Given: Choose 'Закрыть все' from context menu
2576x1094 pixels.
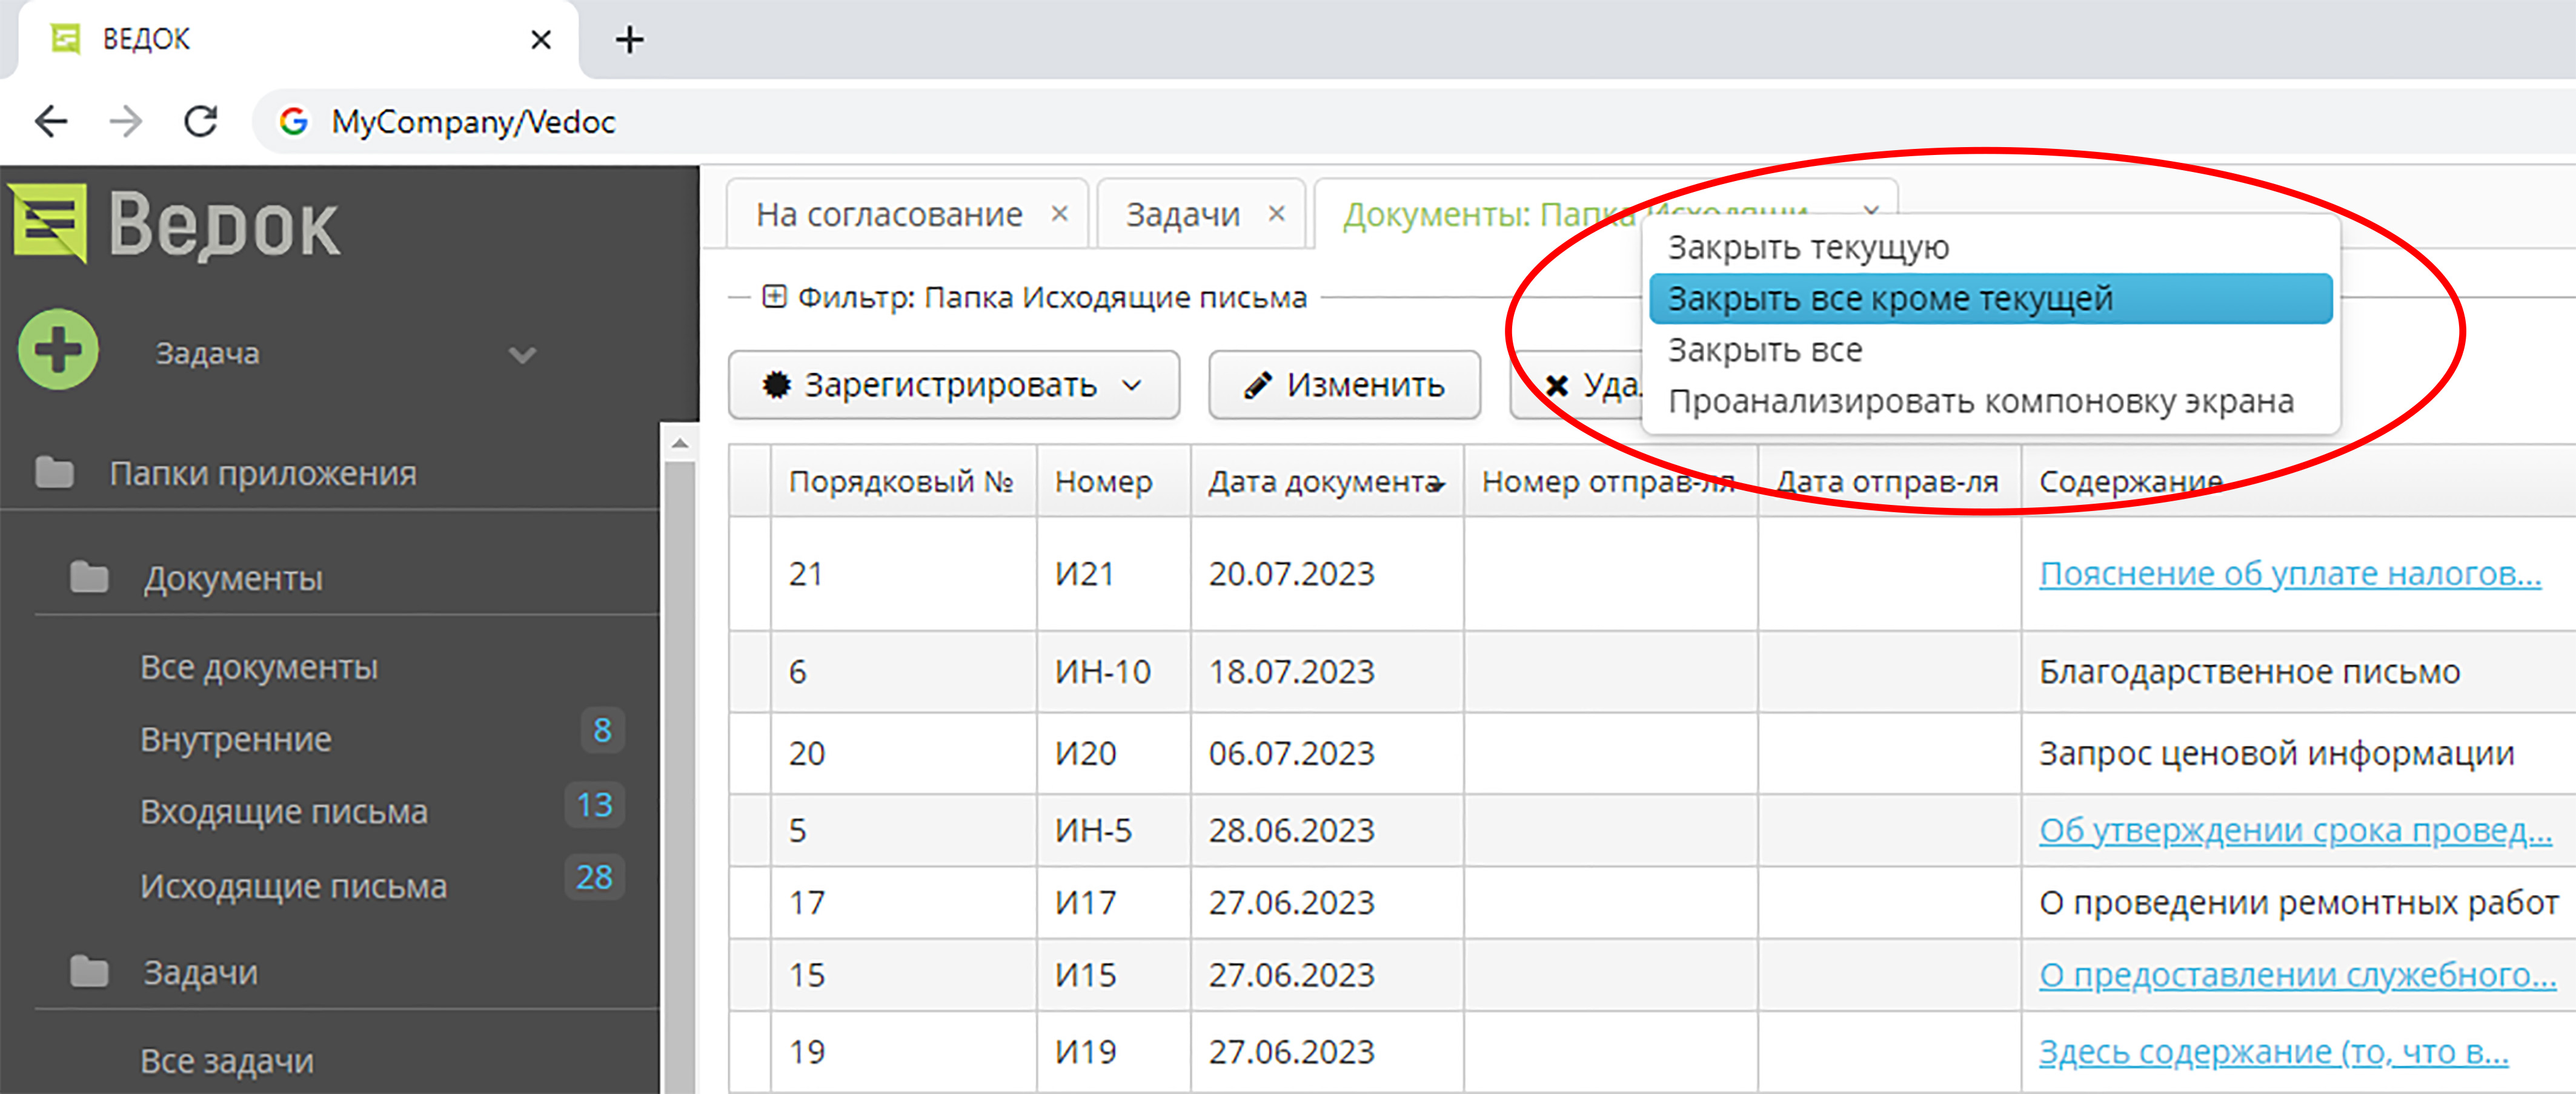Looking at the screenshot, I should (x=1765, y=351).
